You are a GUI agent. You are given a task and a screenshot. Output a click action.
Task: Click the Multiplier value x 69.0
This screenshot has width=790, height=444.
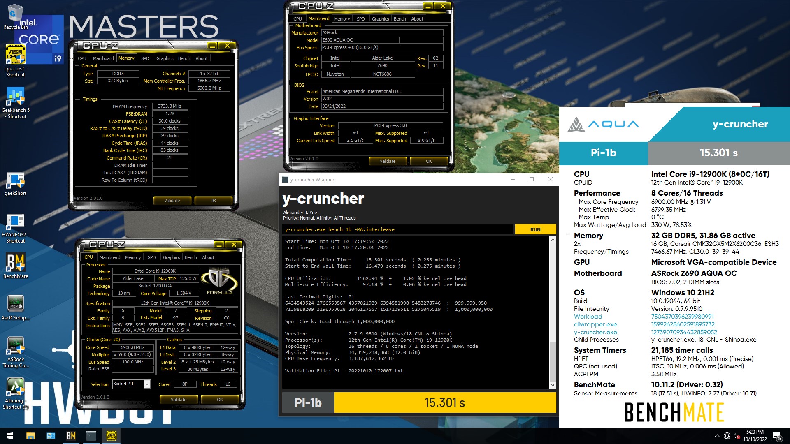(132, 355)
